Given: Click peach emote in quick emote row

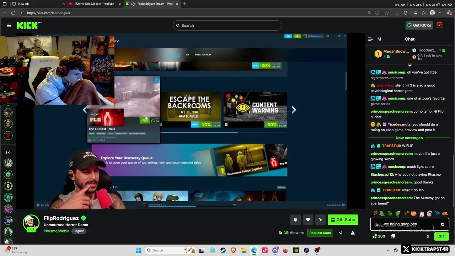Looking at the screenshot, I should (413, 214).
